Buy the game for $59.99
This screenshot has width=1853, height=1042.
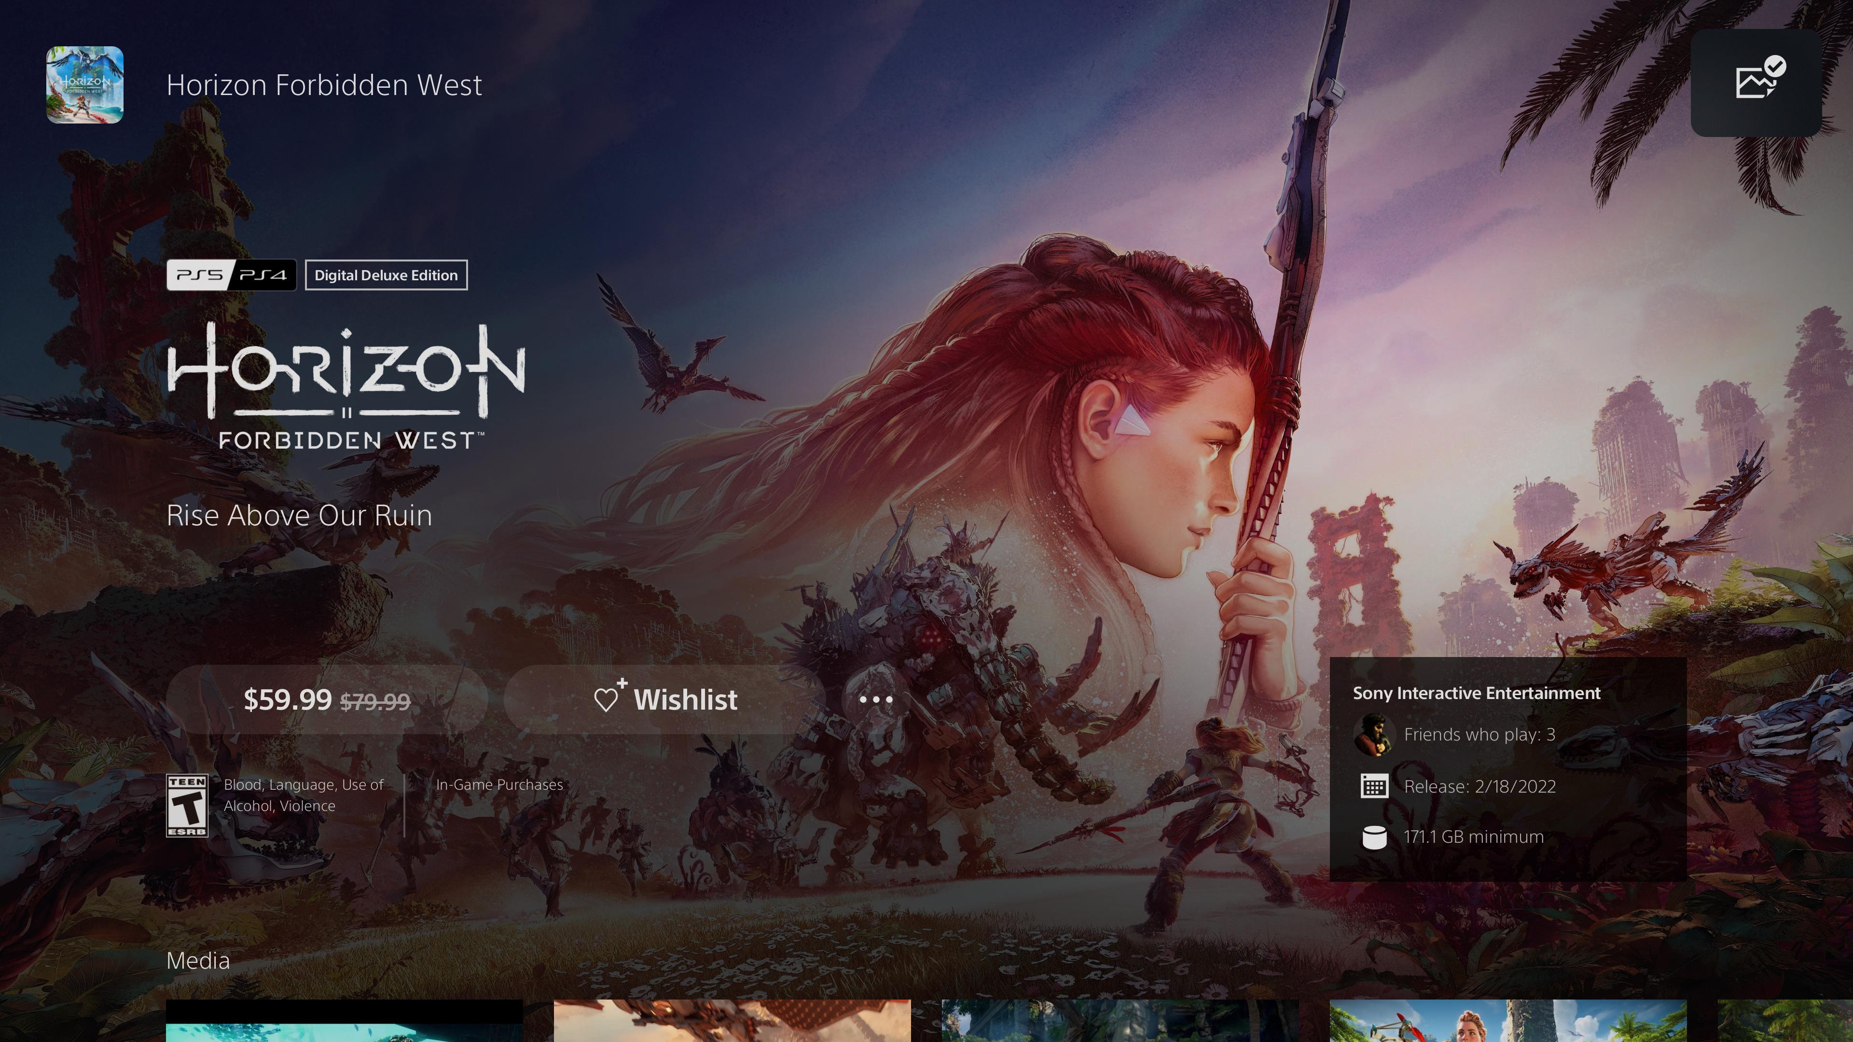[327, 699]
